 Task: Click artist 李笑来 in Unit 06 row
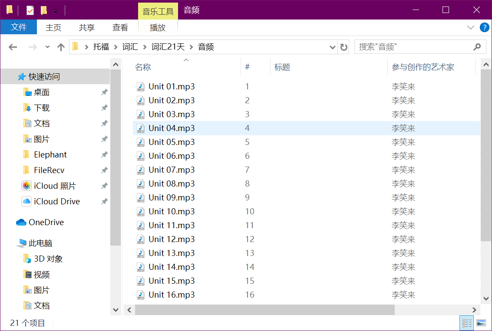click(x=403, y=156)
